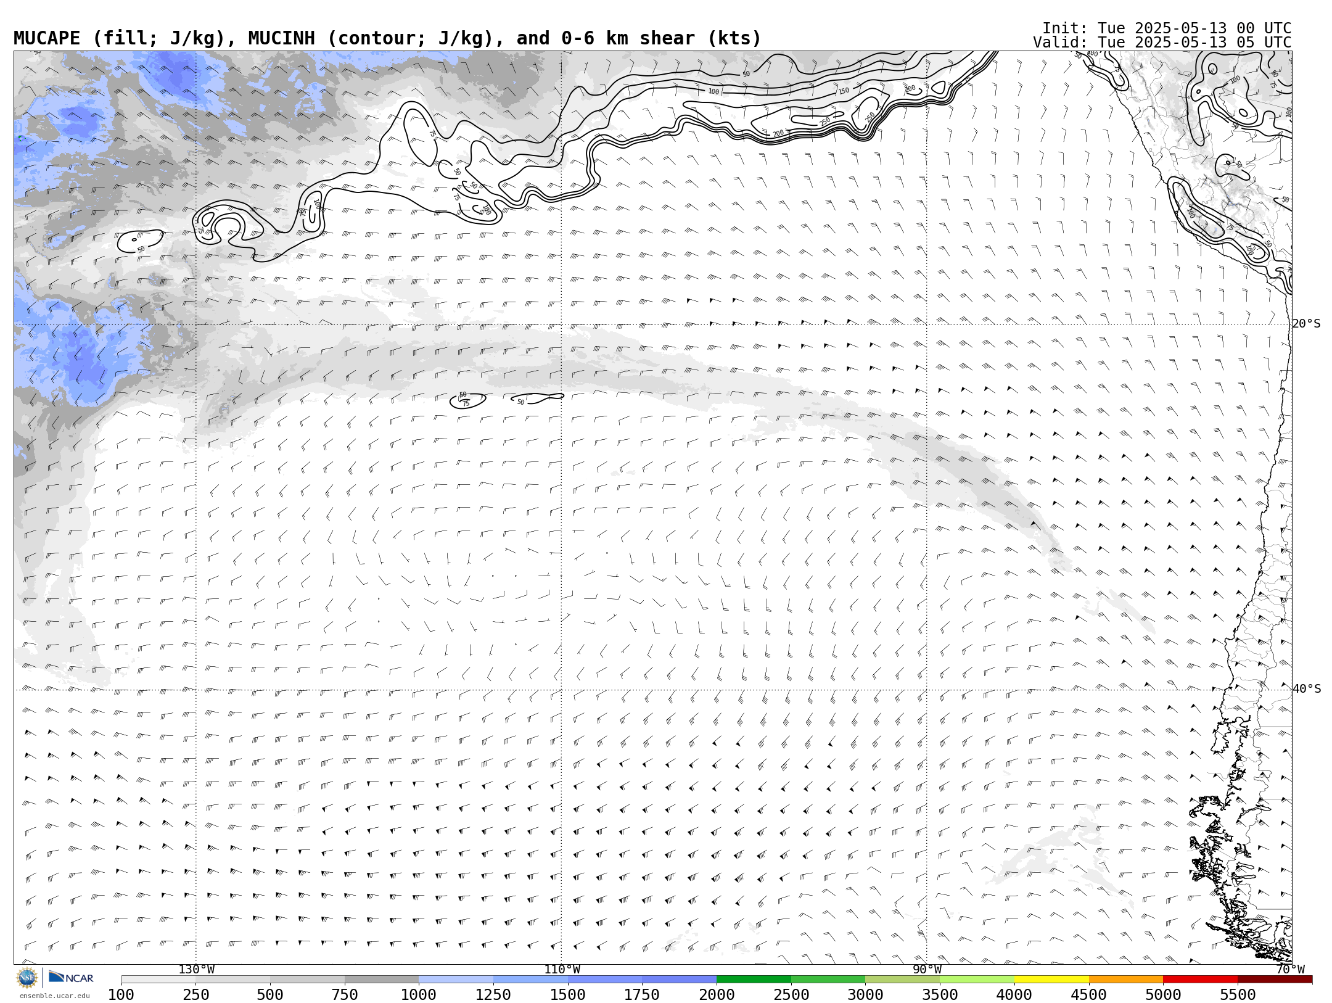Click the colorbar tick label 3000
Screen dimensions: 1332x1003
point(865,995)
